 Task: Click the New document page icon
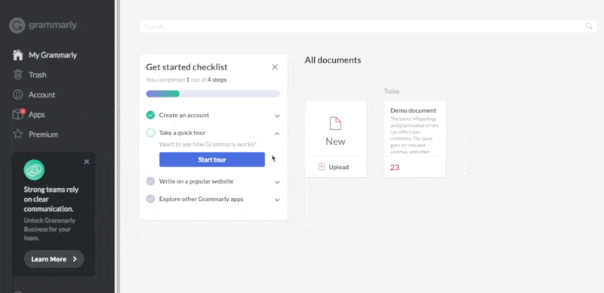click(x=335, y=123)
